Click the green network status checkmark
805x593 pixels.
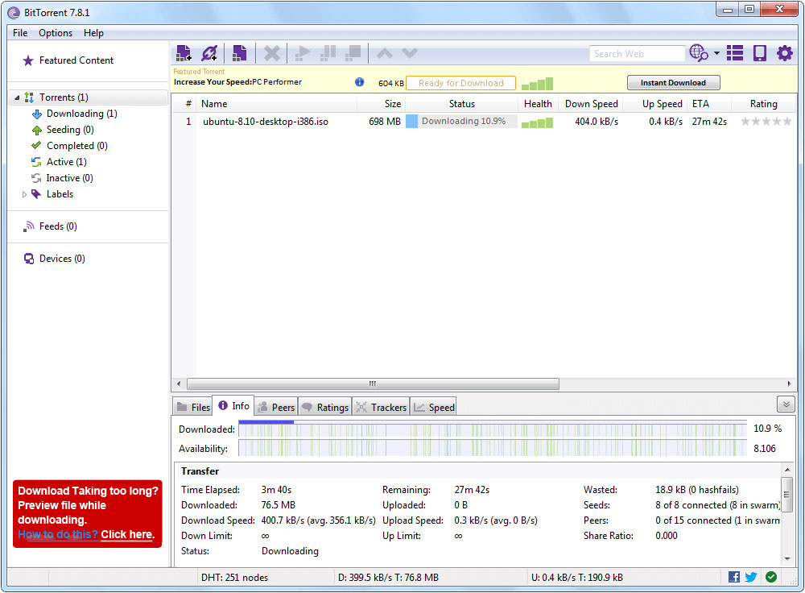click(771, 577)
